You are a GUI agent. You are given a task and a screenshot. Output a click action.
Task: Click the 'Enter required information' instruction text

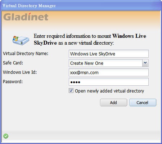pos(90,39)
